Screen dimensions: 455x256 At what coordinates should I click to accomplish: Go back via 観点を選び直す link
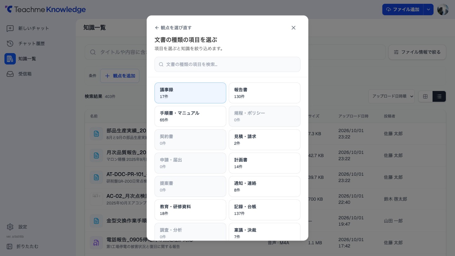click(173, 28)
